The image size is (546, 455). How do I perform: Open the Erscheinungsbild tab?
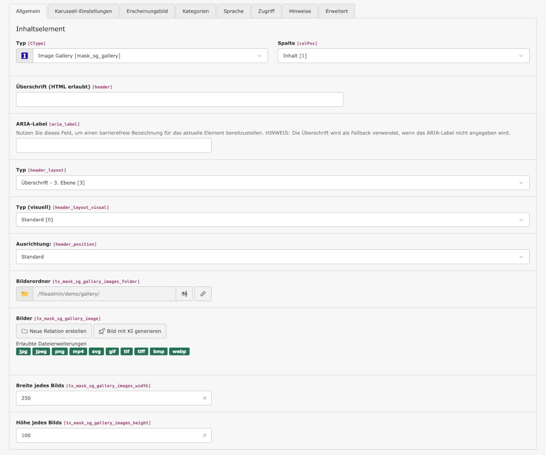(147, 11)
